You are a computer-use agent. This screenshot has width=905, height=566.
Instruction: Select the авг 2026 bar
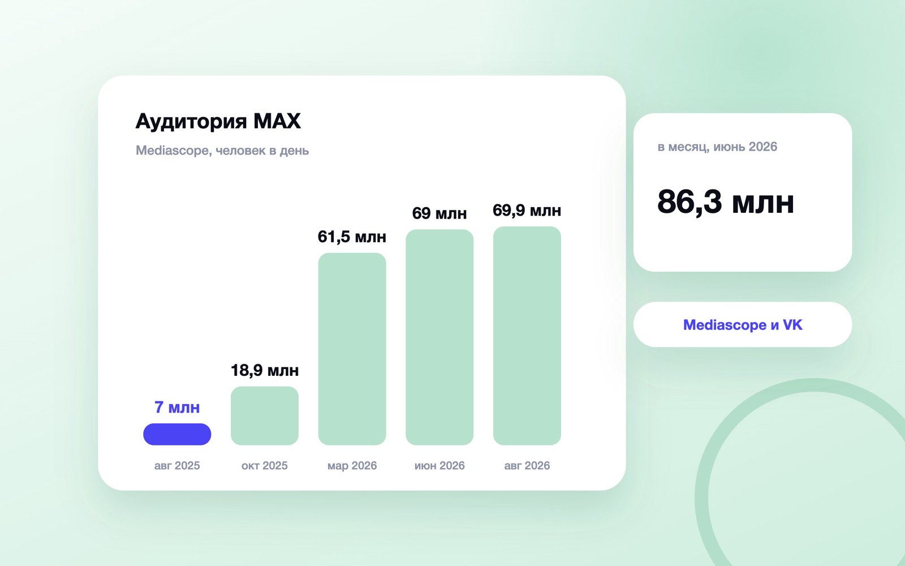coord(527,336)
